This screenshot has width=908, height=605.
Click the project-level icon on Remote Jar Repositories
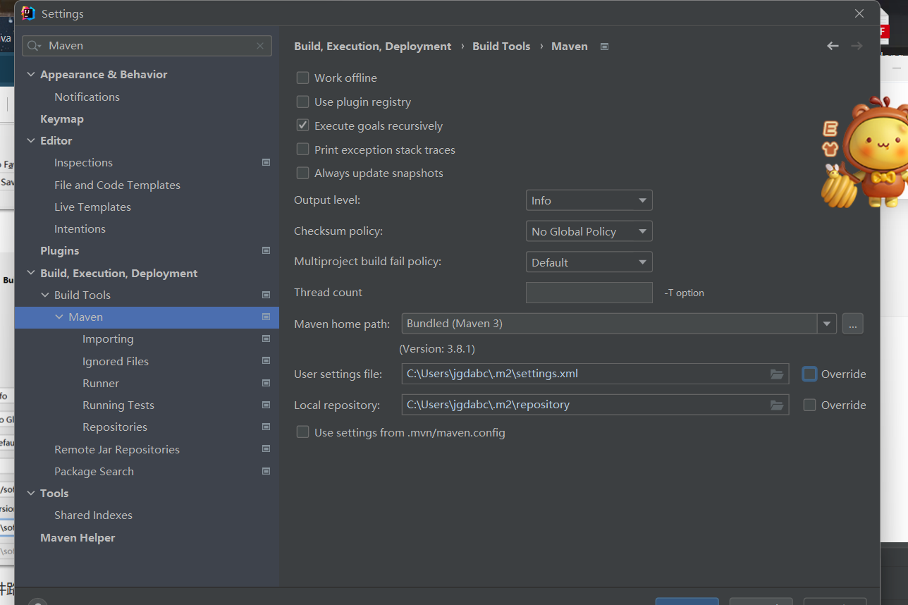pos(266,448)
